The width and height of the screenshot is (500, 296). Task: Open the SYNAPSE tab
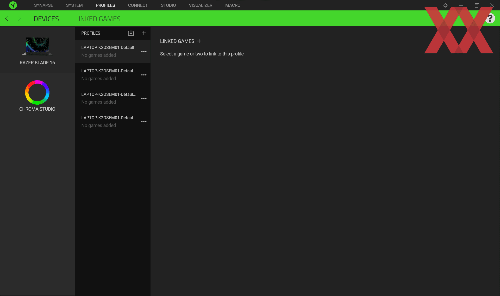coord(43,5)
